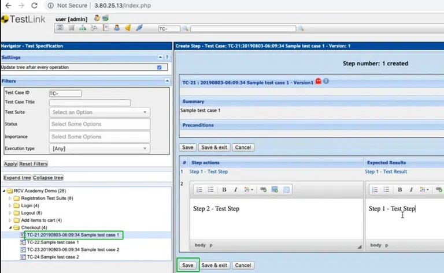Toggle italic in Expected Results editor
Image resolution: width=444 pixels, height=273 pixels.
click(411, 190)
